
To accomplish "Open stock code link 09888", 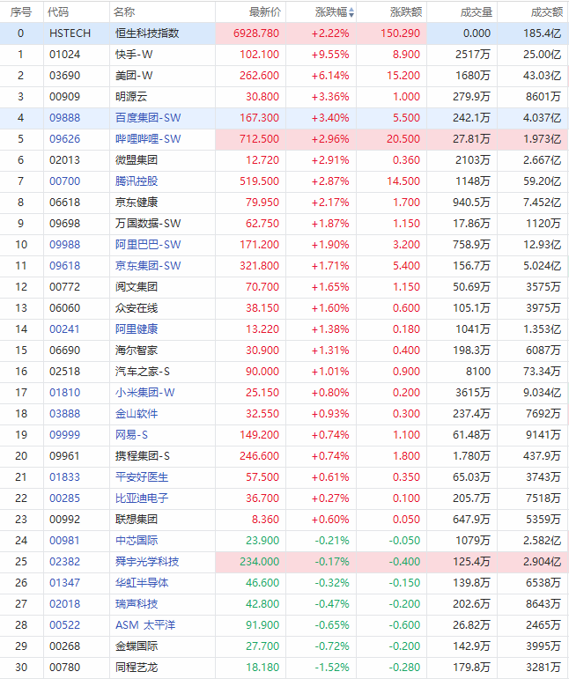I will pyautogui.click(x=64, y=118).
